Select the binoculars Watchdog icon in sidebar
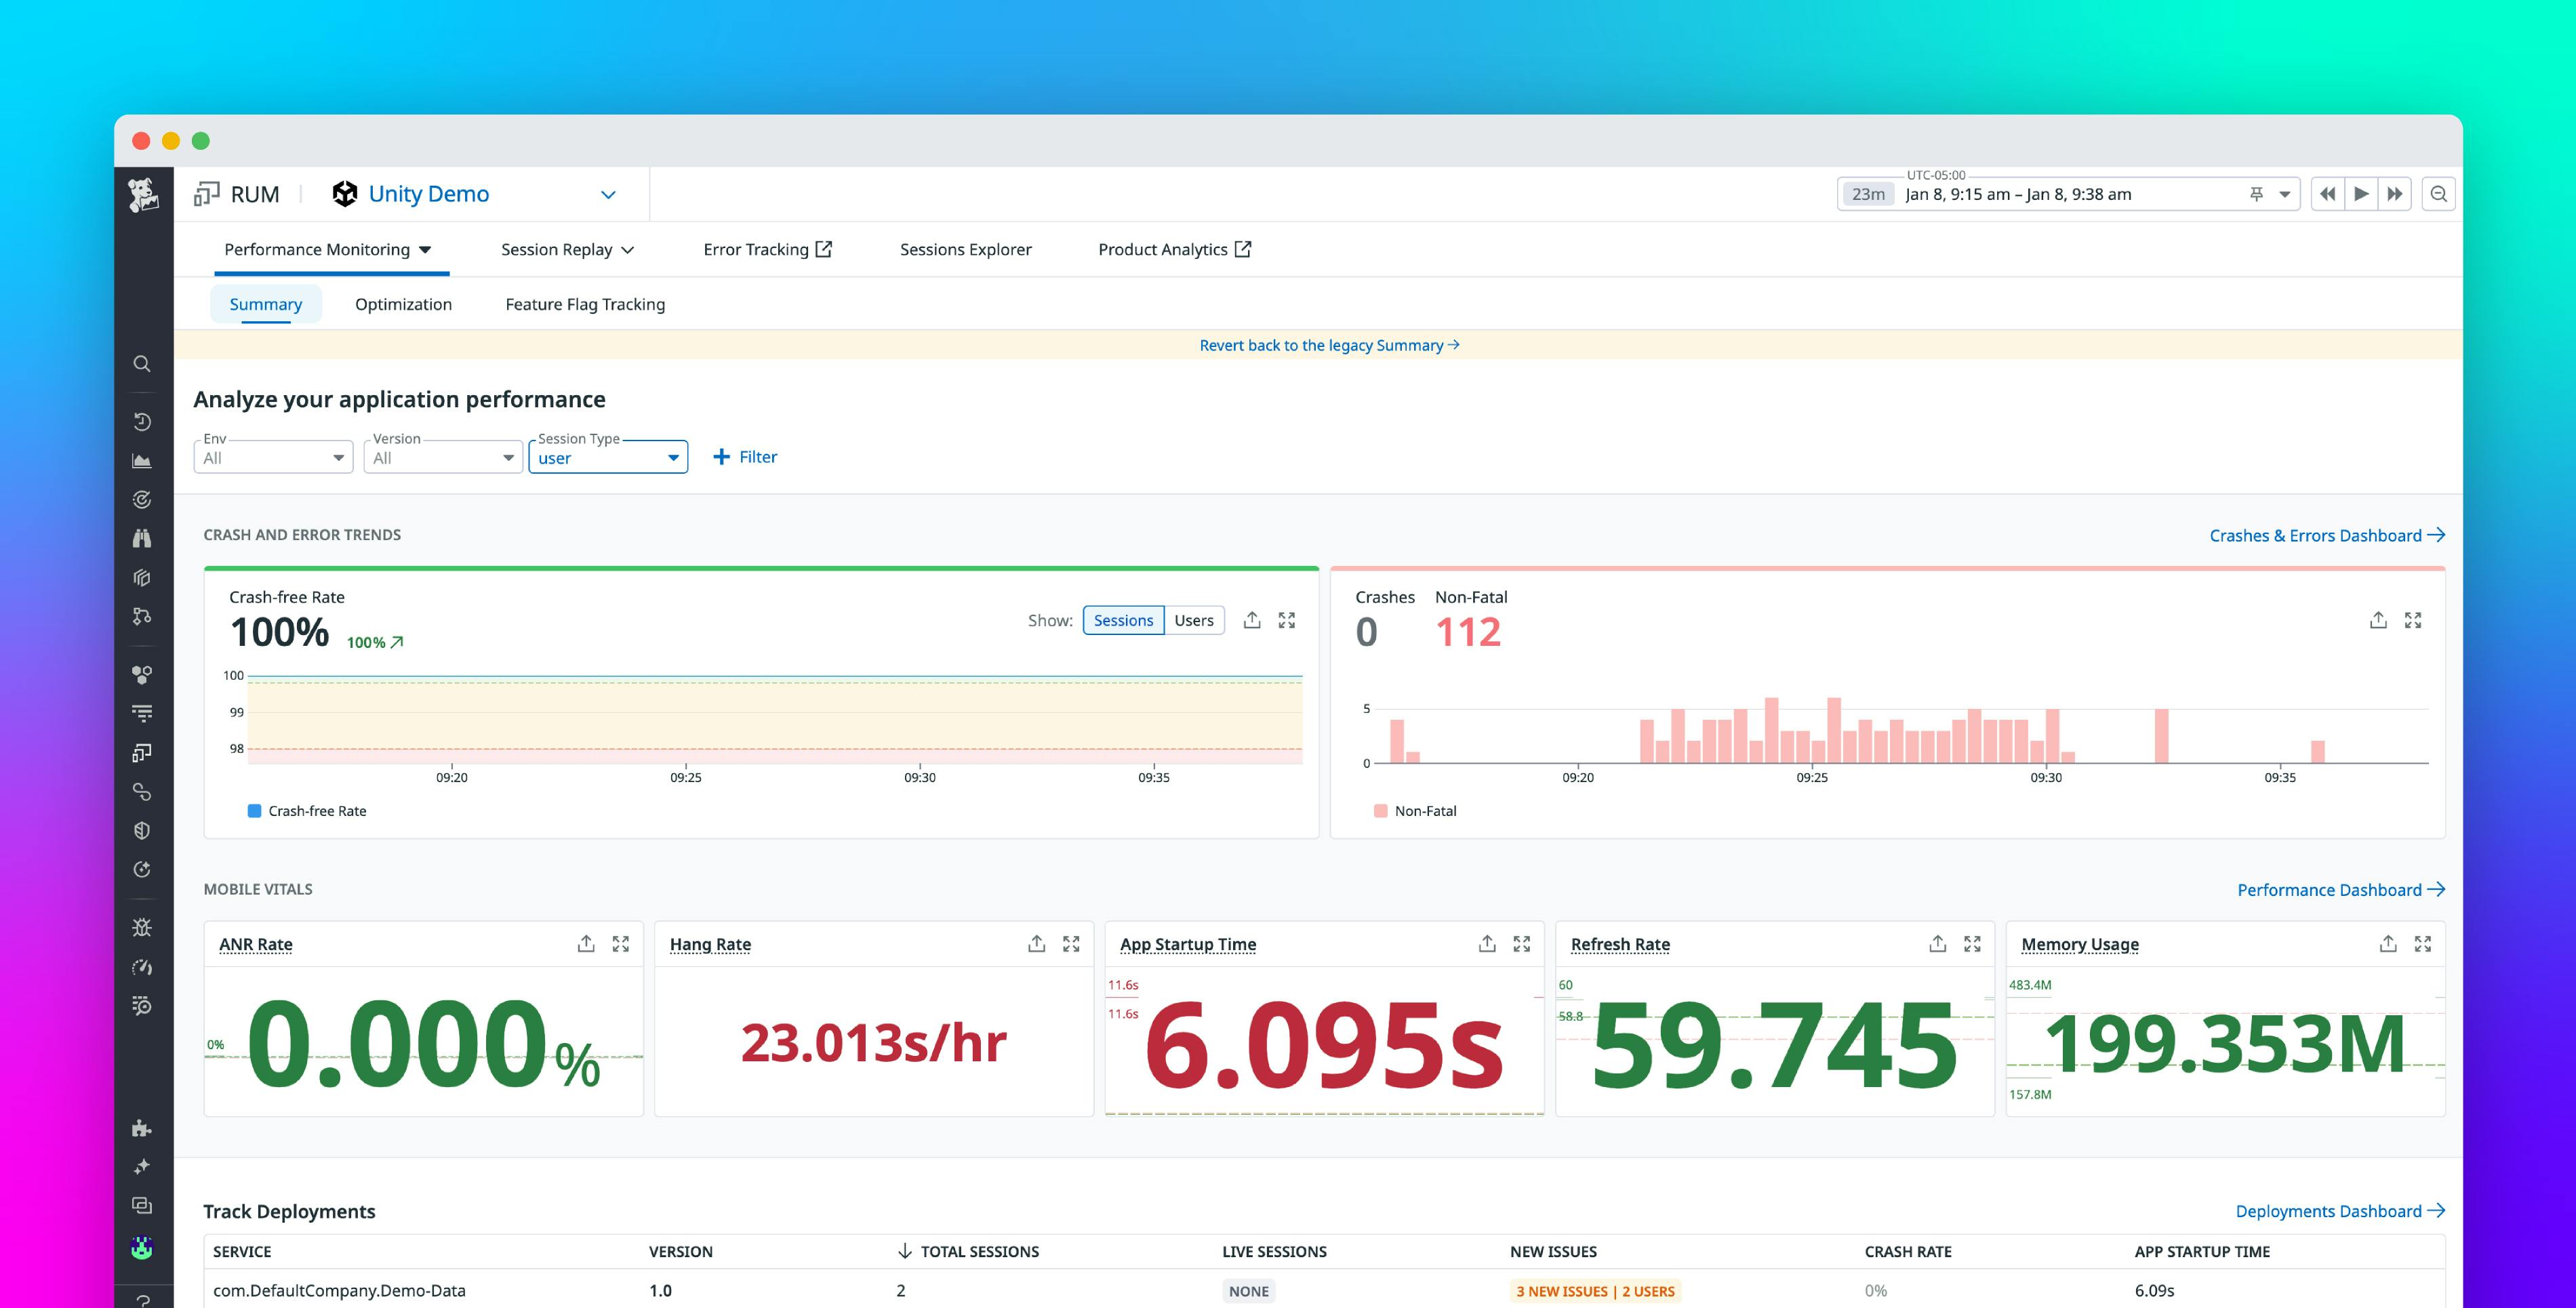Image resolution: width=2576 pixels, height=1308 pixels. 142,538
